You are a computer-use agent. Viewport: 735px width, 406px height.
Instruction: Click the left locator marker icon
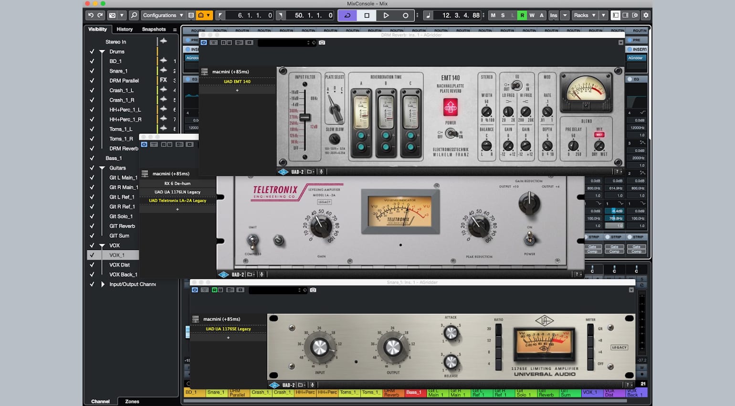coord(220,15)
